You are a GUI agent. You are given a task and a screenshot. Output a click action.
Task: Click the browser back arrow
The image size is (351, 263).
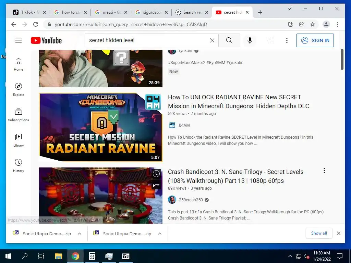[14, 24]
